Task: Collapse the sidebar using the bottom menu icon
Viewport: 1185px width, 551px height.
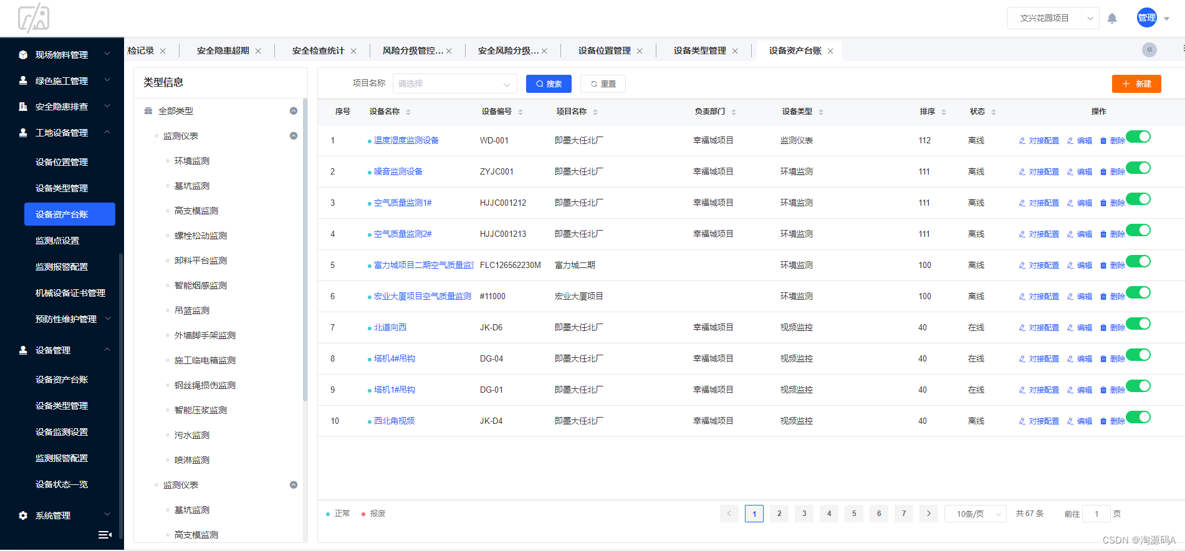Action: 105,534
